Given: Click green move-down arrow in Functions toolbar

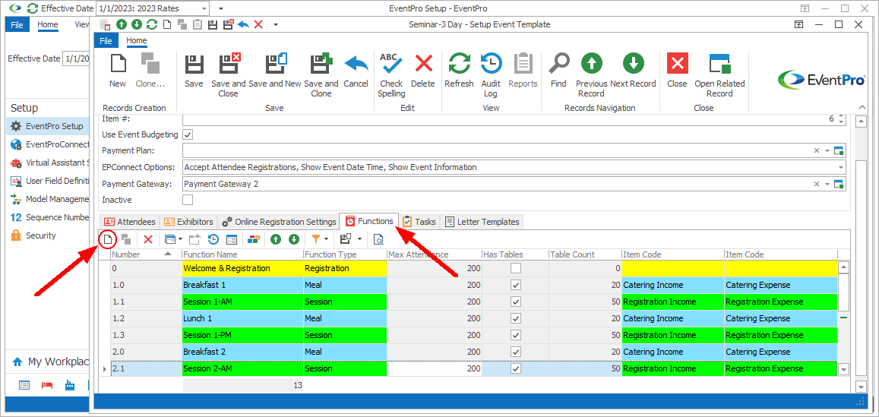Looking at the screenshot, I should point(294,239).
